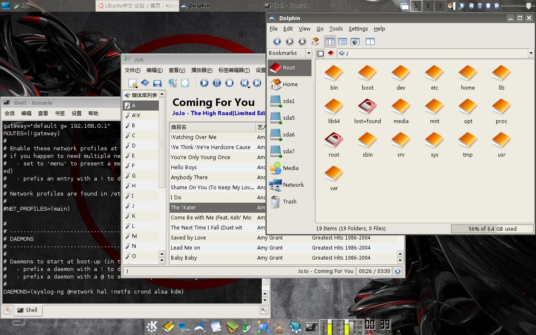Select Root in Dolphin places

(289, 67)
